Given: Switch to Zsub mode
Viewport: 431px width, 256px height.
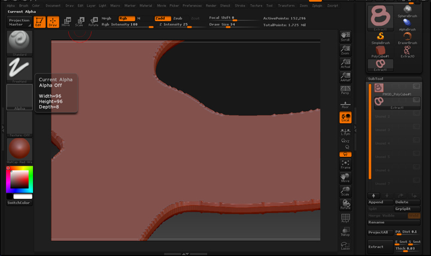Looking at the screenshot, I should pyautogui.click(x=178, y=19).
